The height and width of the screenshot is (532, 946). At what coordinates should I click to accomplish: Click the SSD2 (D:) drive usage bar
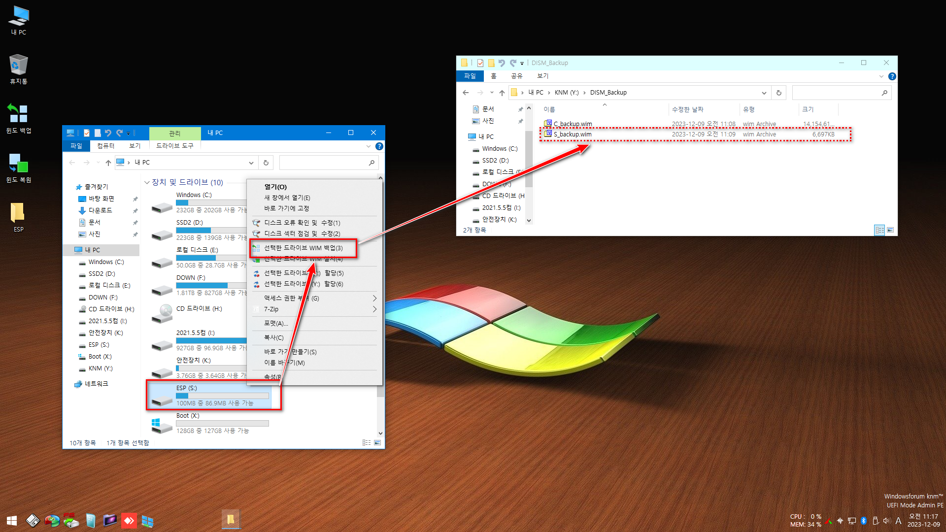(x=211, y=230)
